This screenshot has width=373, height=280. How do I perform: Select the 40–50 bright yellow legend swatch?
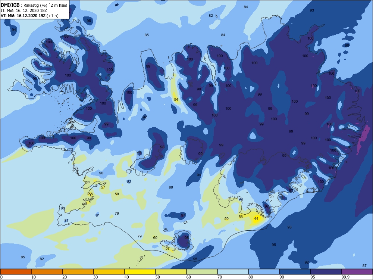point(140,272)
